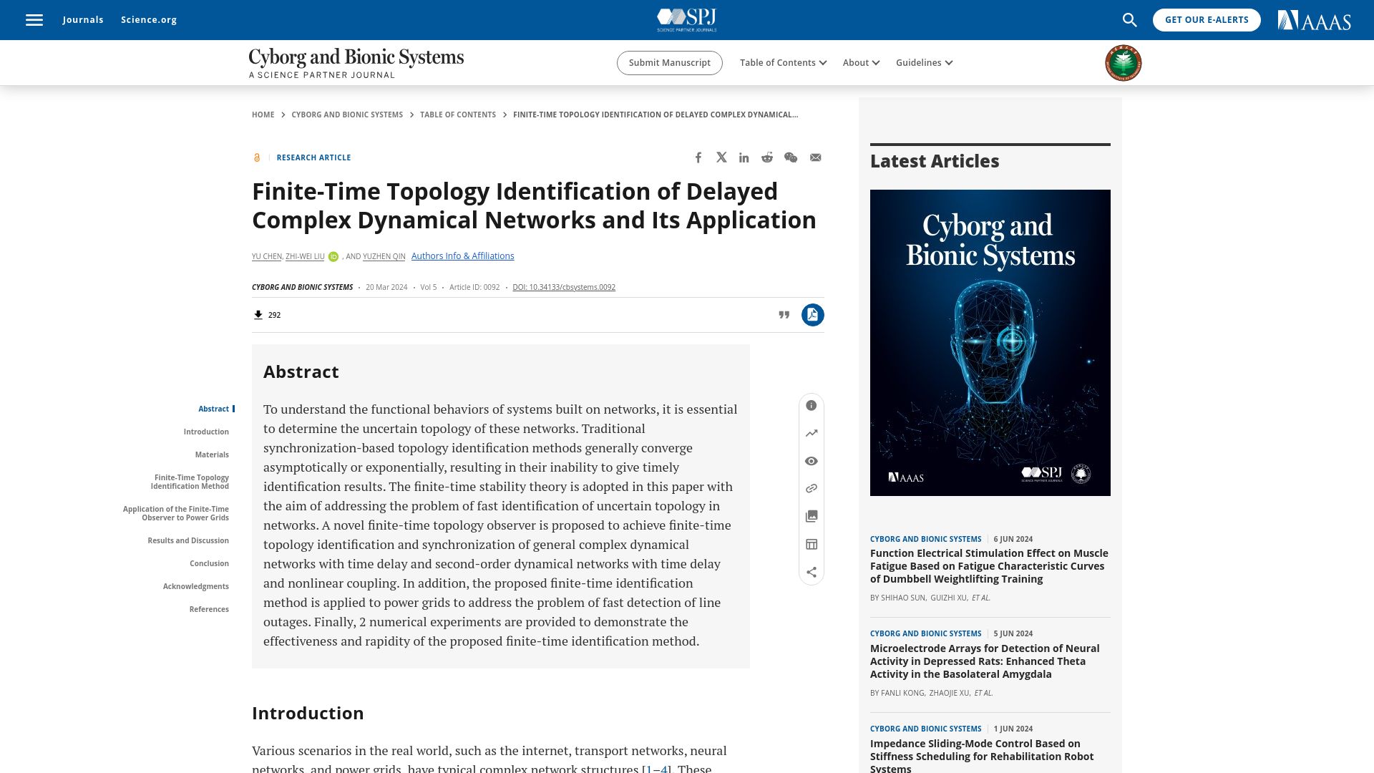Open Authors Info & Affiliations link

(x=462, y=256)
